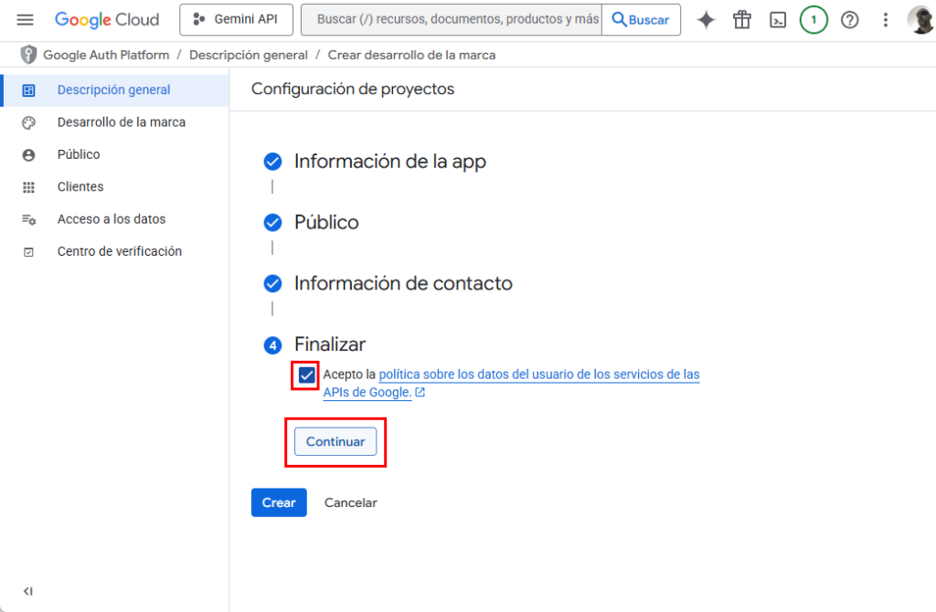Open Acceso a los datos section
This screenshot has width=936, height=612.
(x=112, y=219)
